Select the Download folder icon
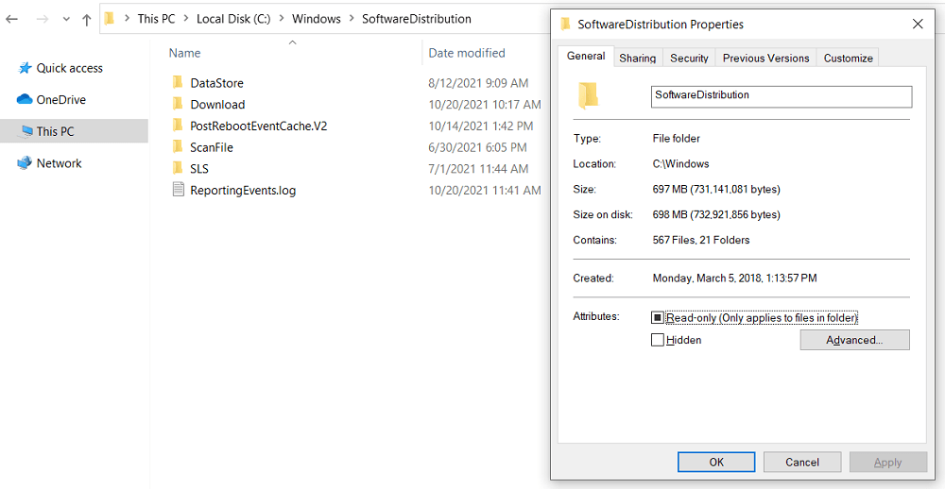 [178, 105]
